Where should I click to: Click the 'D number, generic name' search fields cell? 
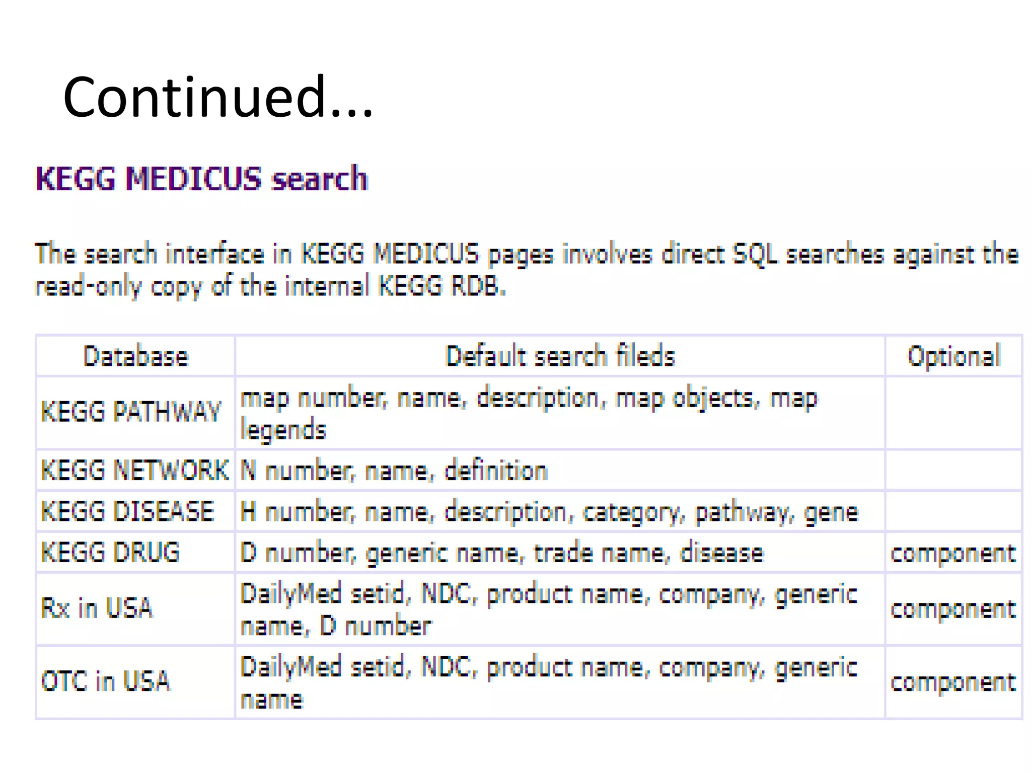[560, 553]
